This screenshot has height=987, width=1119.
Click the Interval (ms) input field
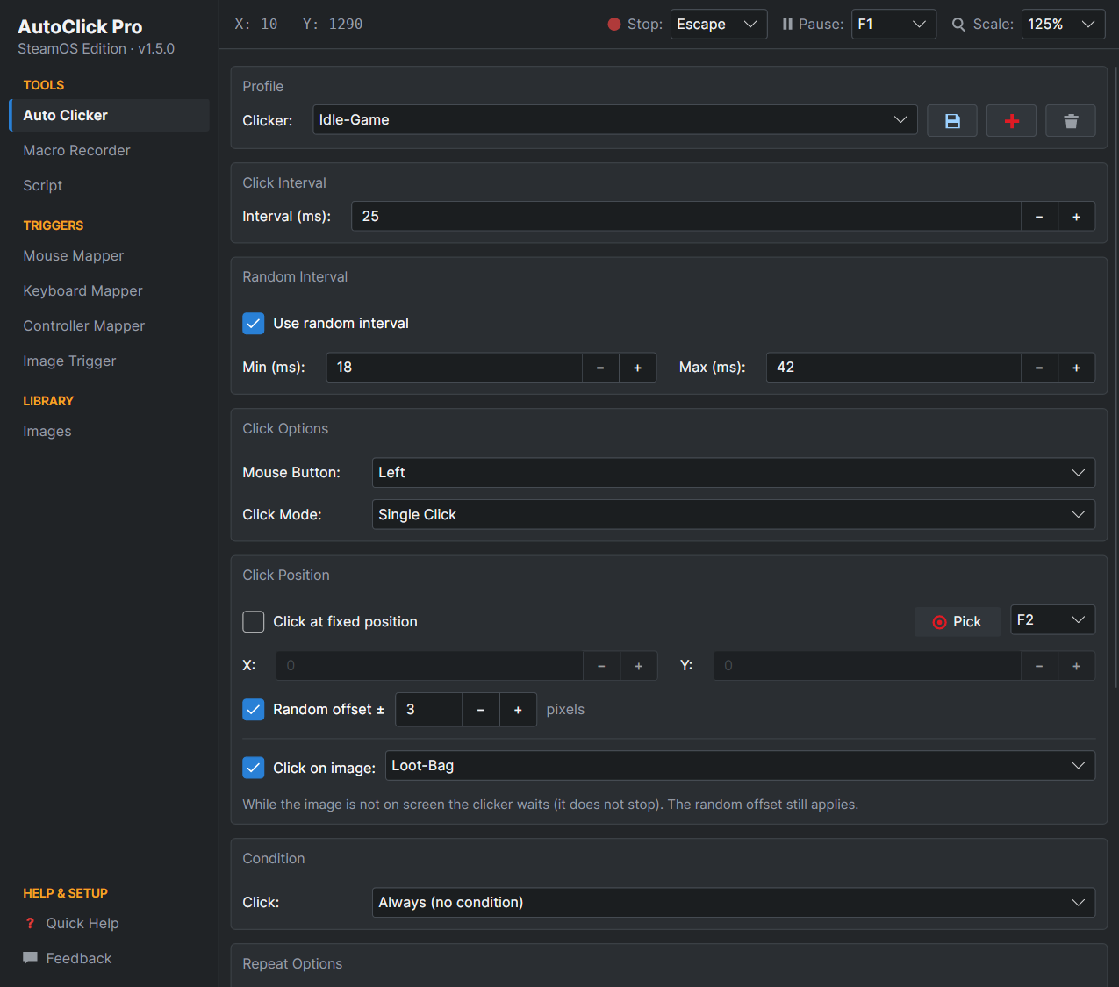pyautogui.click(x=686, y=217)
